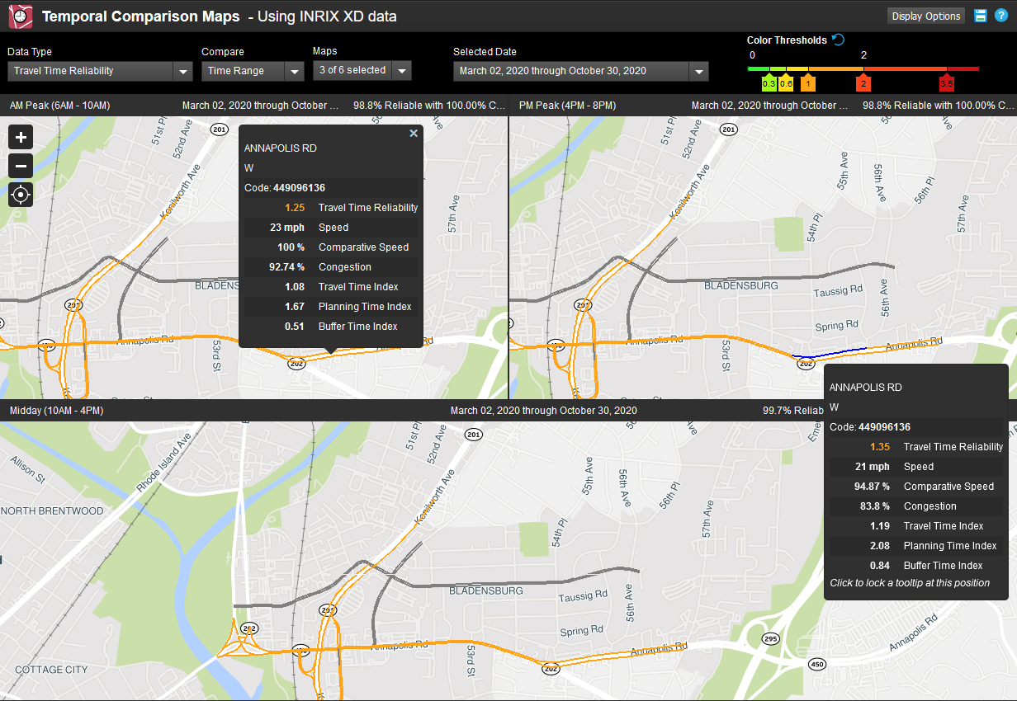This screenshot has height=701, width=1017.
Task: Open the app logo icon top-left
Action: pyautogui.click(x=21, y=16)
